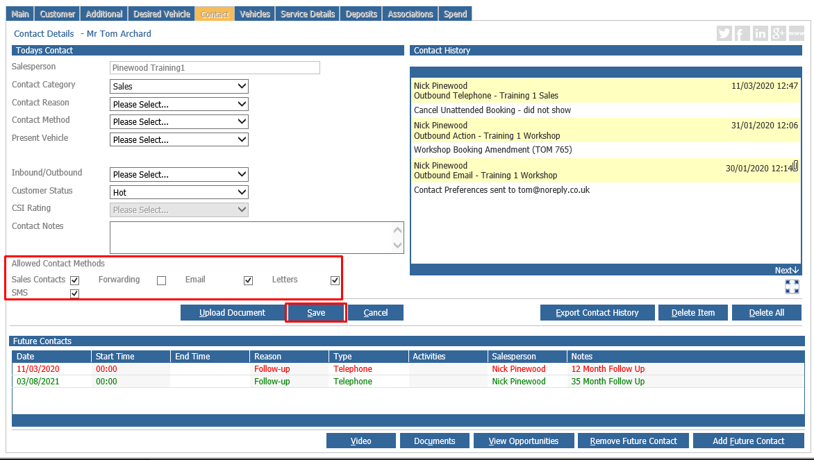The height and width of the screenshot is (460, 814).
Task: Switch to the Spend tab
Action: tap(456, 14)
